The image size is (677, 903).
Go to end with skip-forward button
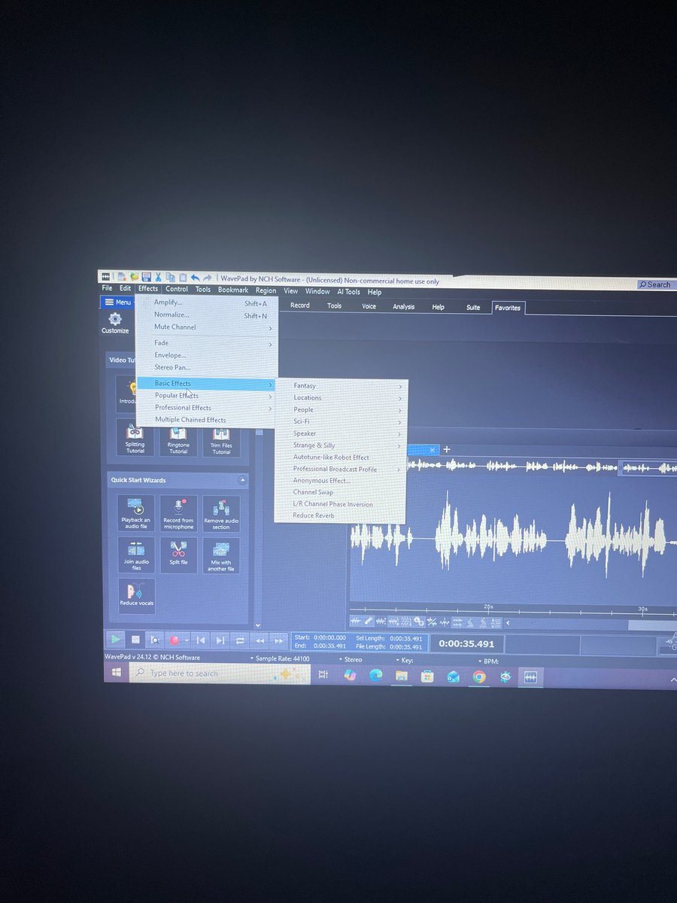coord(220,640)
